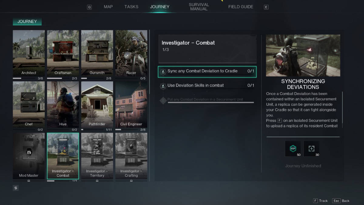Switch to the Survival Manual tab
Viewport: 364px width, 205px height.
pyautogui.click(x=198, y=6)
